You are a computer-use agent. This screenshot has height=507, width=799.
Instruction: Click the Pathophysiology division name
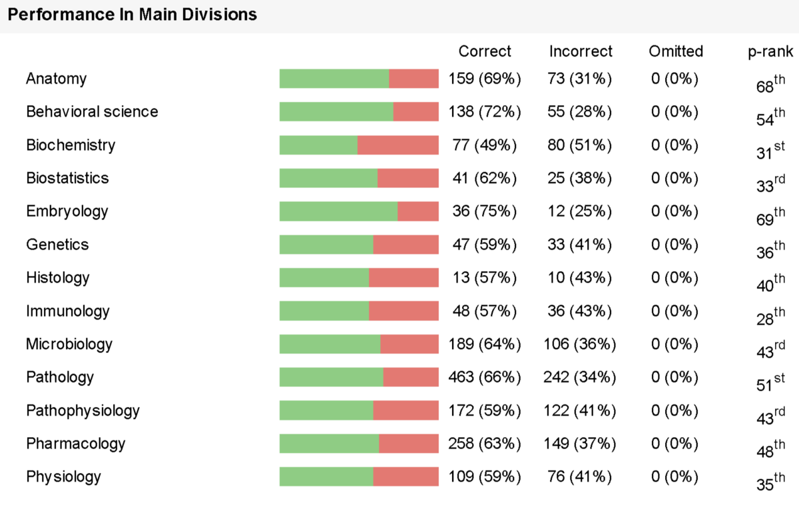click(83, 410)
